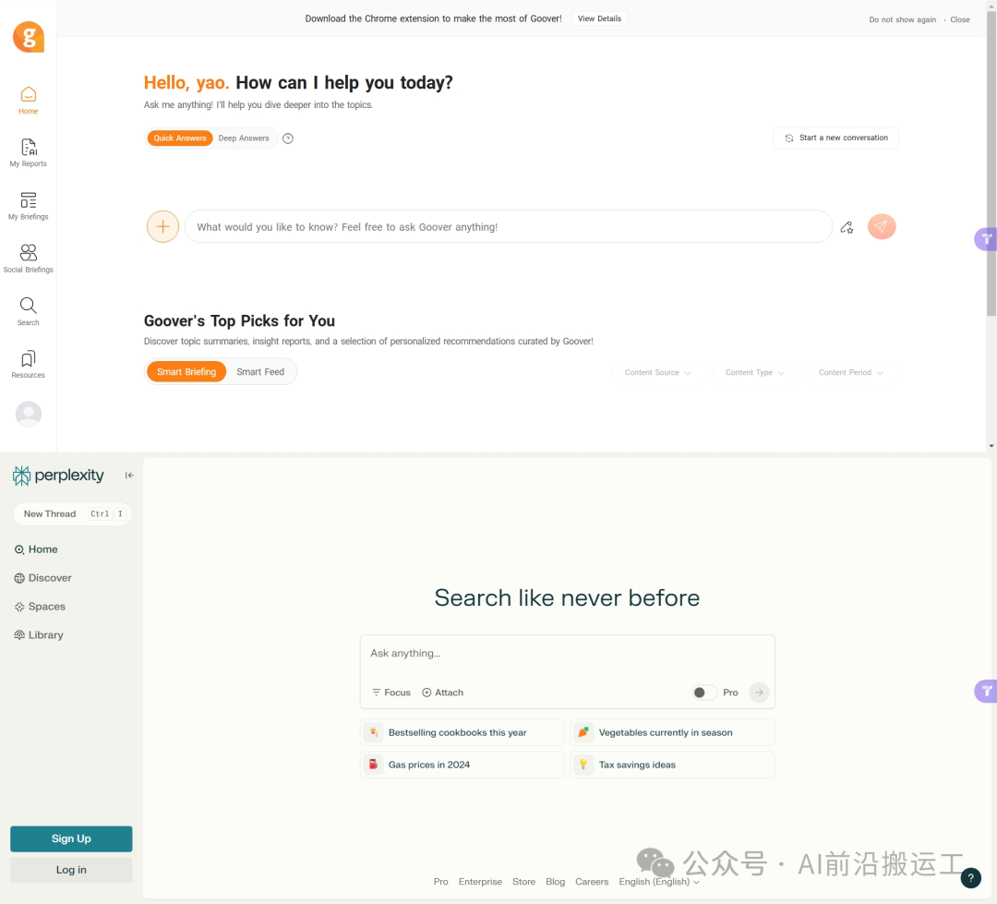
Task: Open the Focus selector in Perplexity
Action: point(391,693)
